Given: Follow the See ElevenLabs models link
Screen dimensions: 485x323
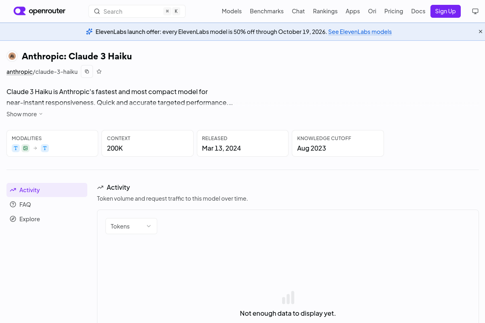Looking at the screenshot, I should point(360,31).
